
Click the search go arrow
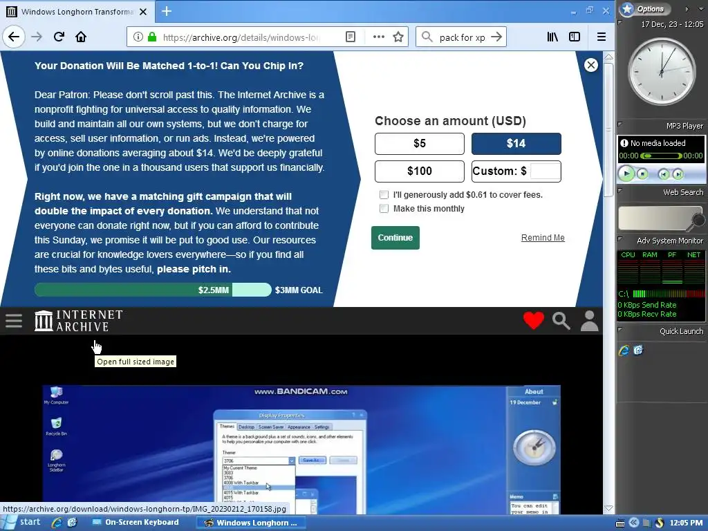pyautogui.click(x=496, y=37)
